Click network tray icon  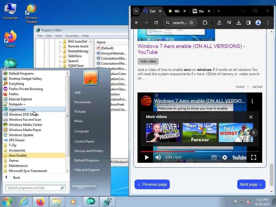point(242,202)
